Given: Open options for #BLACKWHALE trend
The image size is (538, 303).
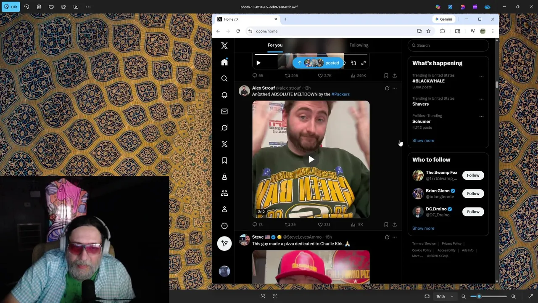Looking at the screenshot, I should pyautogui.click(x=481, y=76).
